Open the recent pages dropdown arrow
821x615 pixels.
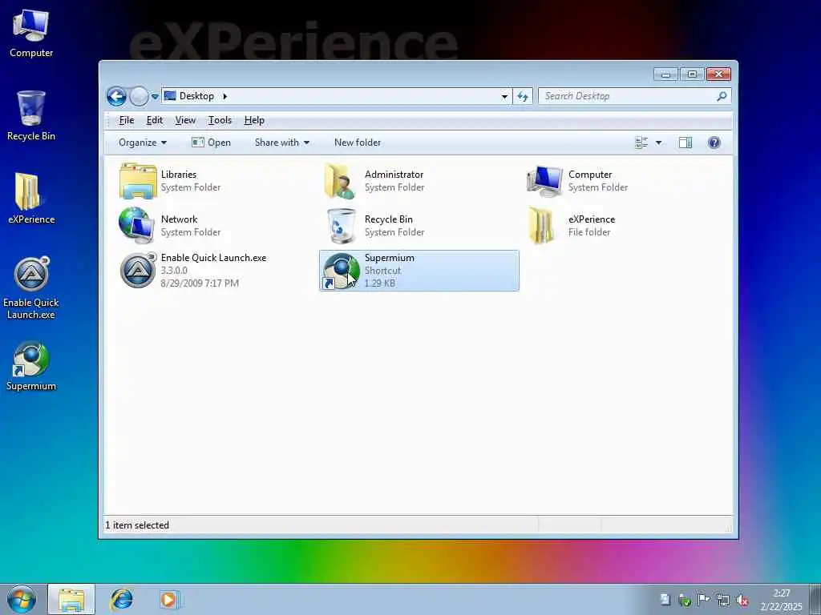pyautogui.click(x=155, y=97)
